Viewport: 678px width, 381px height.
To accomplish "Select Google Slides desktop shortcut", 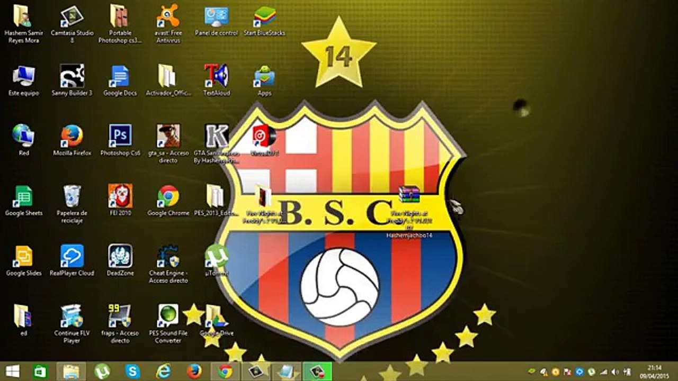I will (23, 260).
